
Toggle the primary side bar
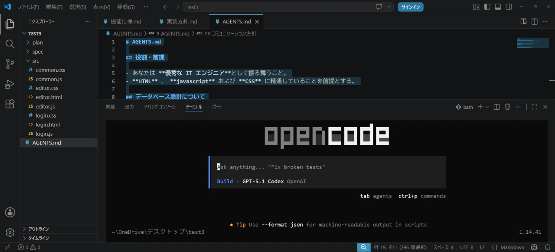click(x=487, y=7)
